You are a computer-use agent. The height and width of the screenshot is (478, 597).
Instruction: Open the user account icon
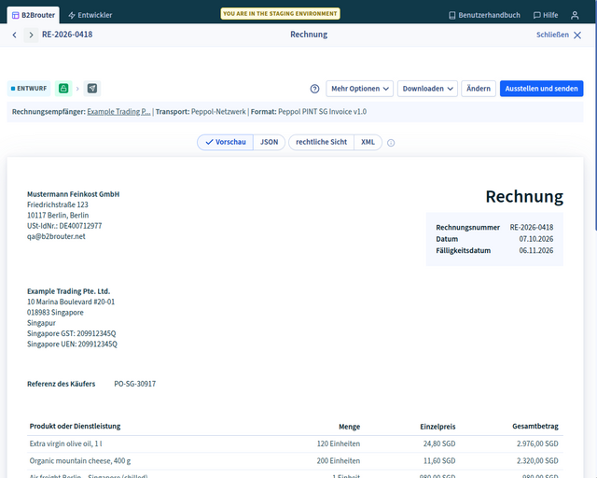(x=575, y=15)
